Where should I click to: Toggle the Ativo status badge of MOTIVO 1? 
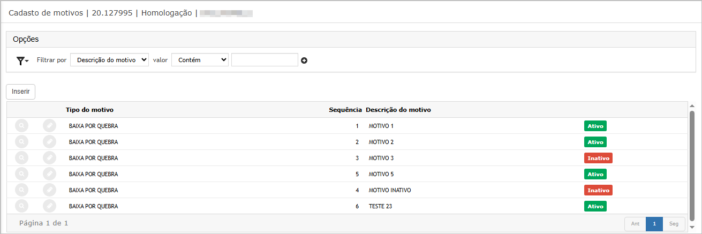click(x=595, y=126)
